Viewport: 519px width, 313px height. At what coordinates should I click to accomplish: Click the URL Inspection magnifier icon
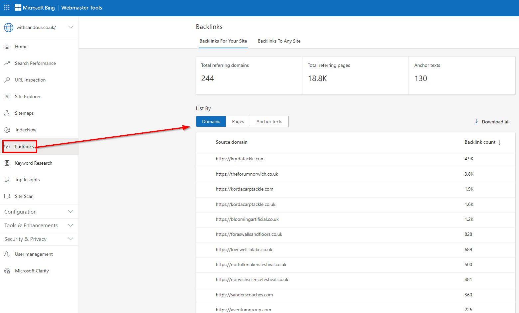coord(7,80)
